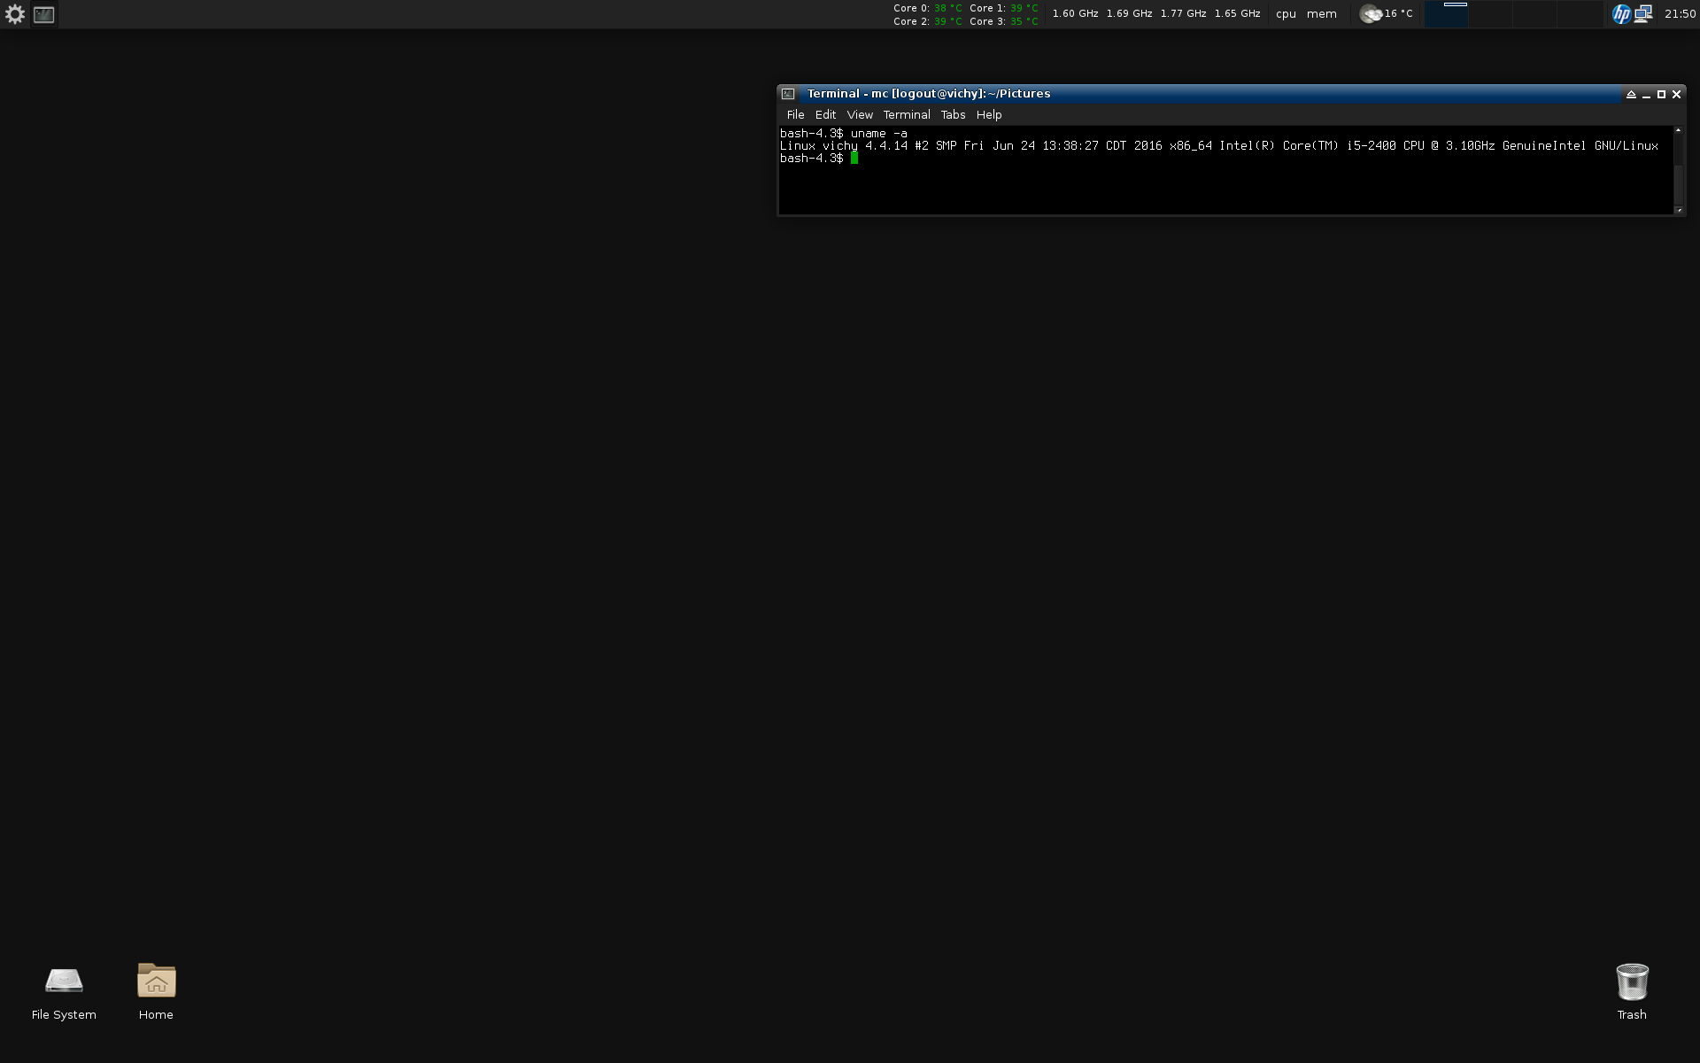Click the weather icon showing 16 °C
This screenshot has height=1063, width=1700.
click(x=1371, y=14)
